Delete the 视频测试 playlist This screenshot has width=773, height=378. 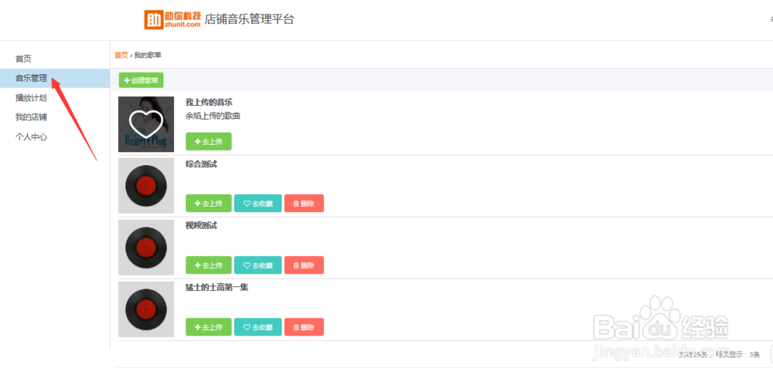(304, 265)
